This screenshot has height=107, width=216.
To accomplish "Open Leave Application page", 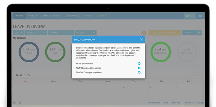I will pyautogui.click(x=51, y=16).
